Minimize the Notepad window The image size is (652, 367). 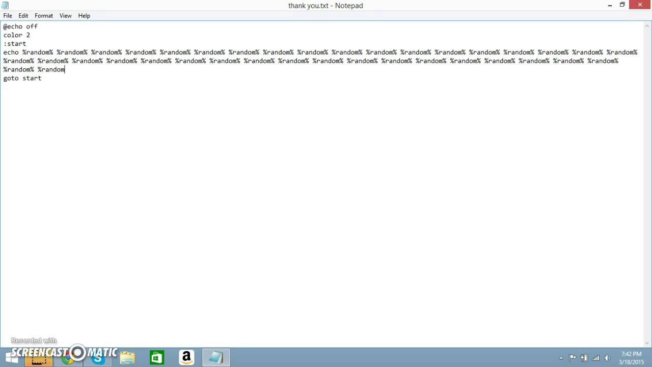coord(610,5)
